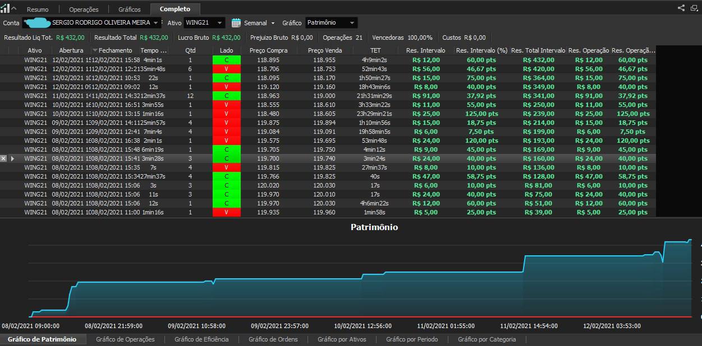The height and width of the screenshot is (346, 702).
Task: Open the Gráfico por Ativos tab
Action: [x=342, y=339]
